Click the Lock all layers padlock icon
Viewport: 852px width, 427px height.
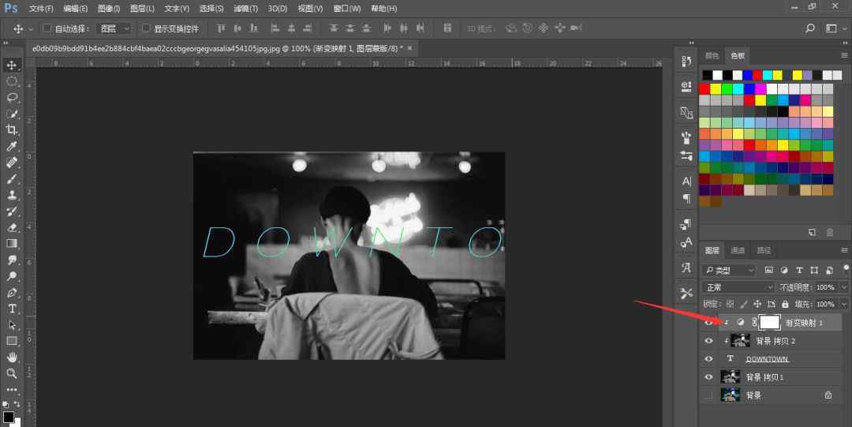tap(785, 304)
